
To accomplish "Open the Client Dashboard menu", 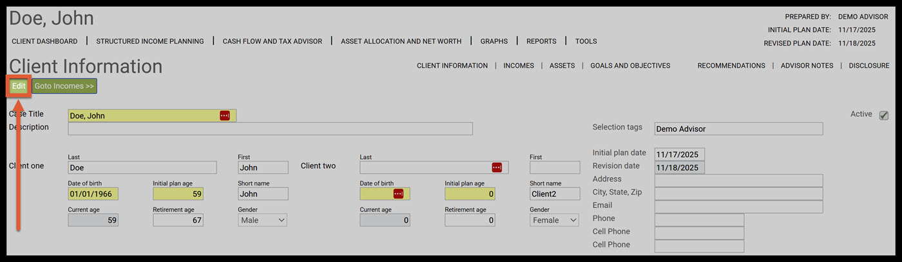I will click(x=44, y=41).
